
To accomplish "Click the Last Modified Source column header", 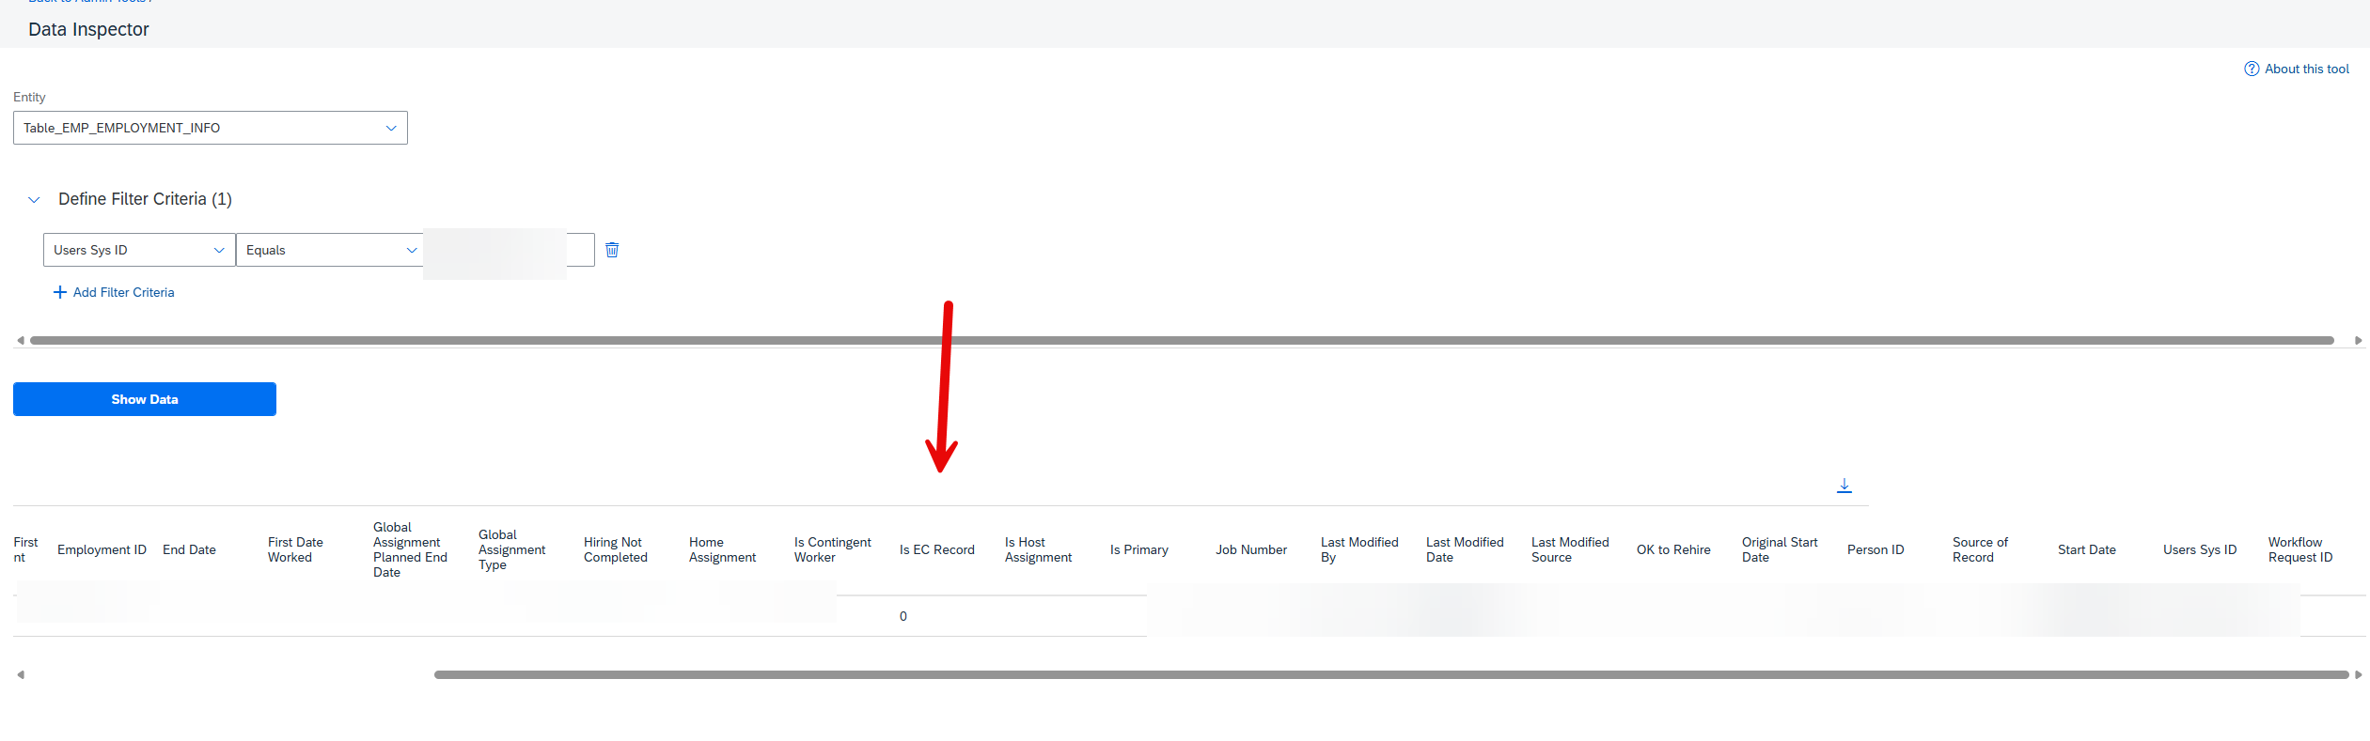I will tap(1570, 549).
